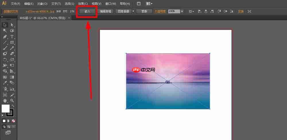
Task: Select the Width tool
Action: click(5, 65)
